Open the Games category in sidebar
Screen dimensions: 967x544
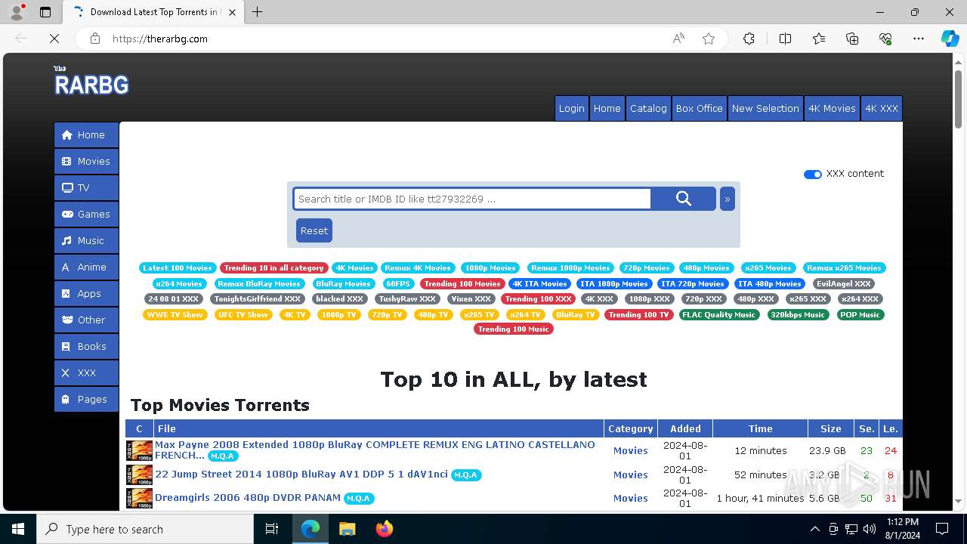[x=86, y=214]
